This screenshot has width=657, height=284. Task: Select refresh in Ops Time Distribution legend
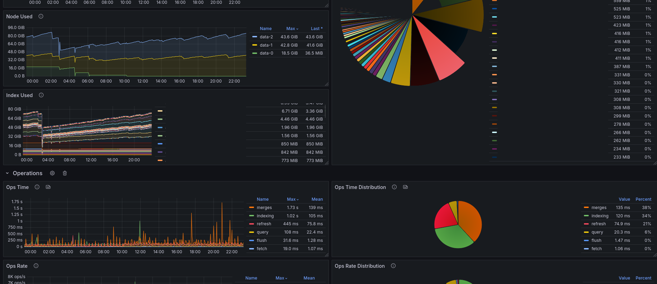point(599,224)
